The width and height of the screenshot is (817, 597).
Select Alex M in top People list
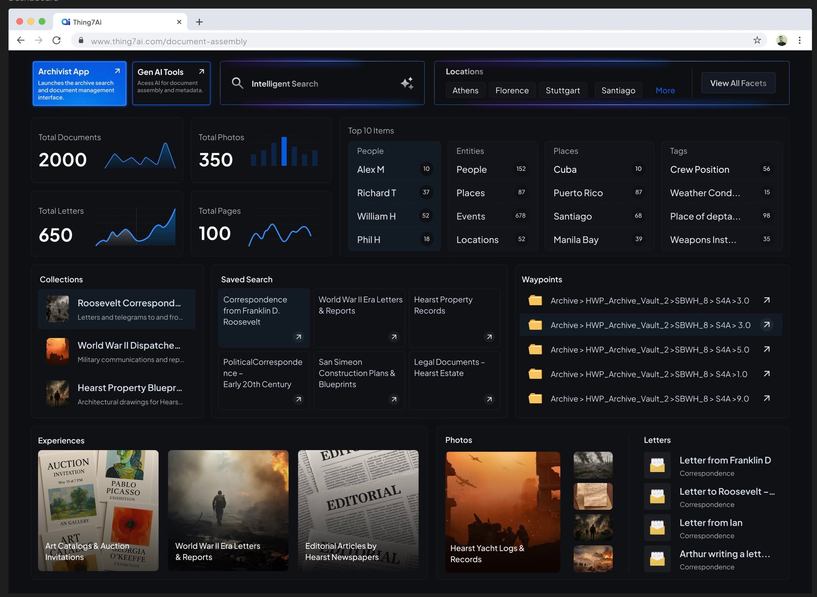394,169
